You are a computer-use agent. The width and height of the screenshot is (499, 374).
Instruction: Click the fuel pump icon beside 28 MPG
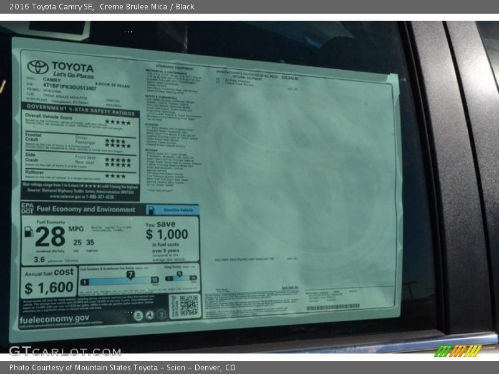(x=29, y=232)
